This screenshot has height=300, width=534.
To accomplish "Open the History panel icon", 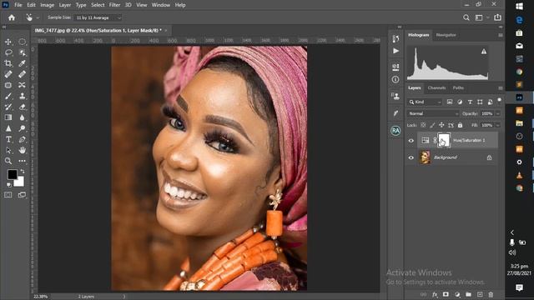I will click(395, 39).
